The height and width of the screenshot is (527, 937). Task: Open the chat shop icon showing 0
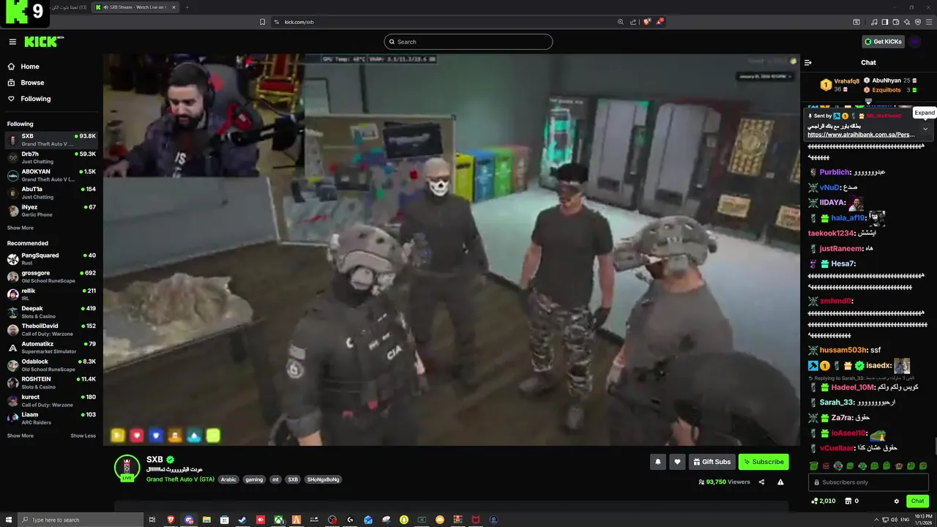click(x=851, y=501)
